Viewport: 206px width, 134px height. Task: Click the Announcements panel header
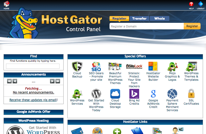[x=33, y=75]
